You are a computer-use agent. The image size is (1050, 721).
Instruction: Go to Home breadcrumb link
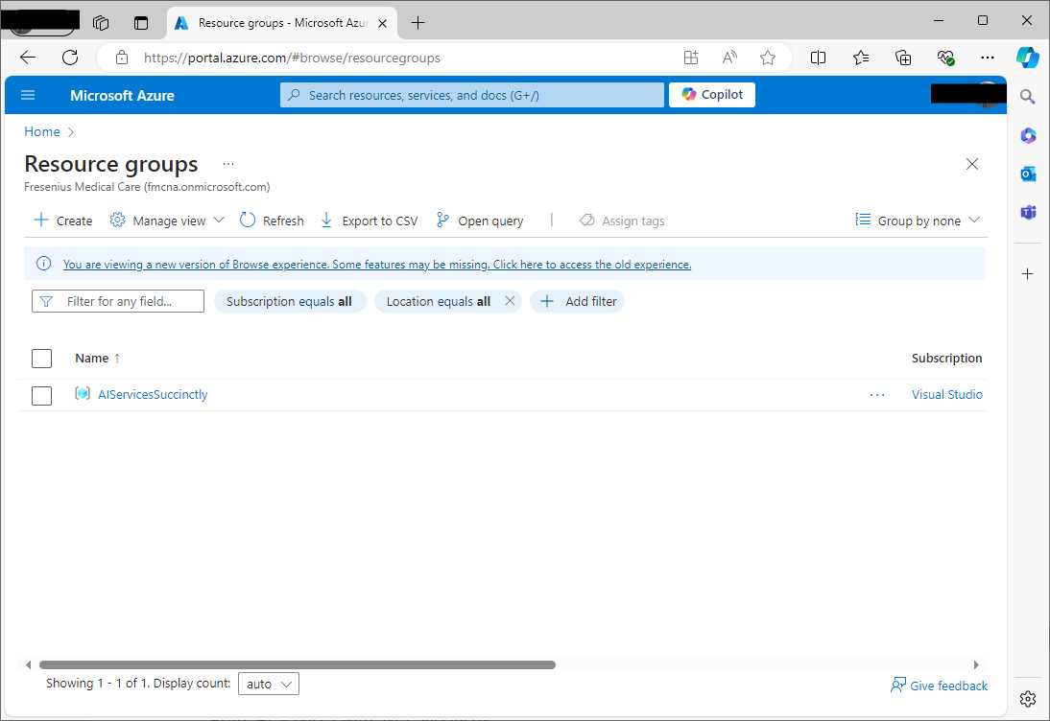point(41,131)
